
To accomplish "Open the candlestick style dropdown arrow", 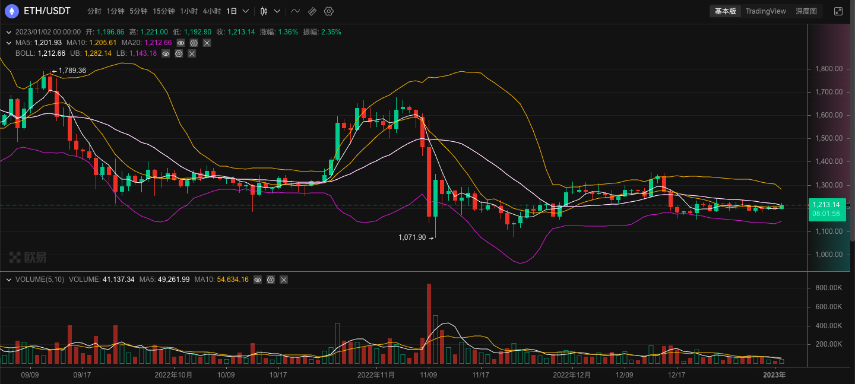I will point(276,11).
